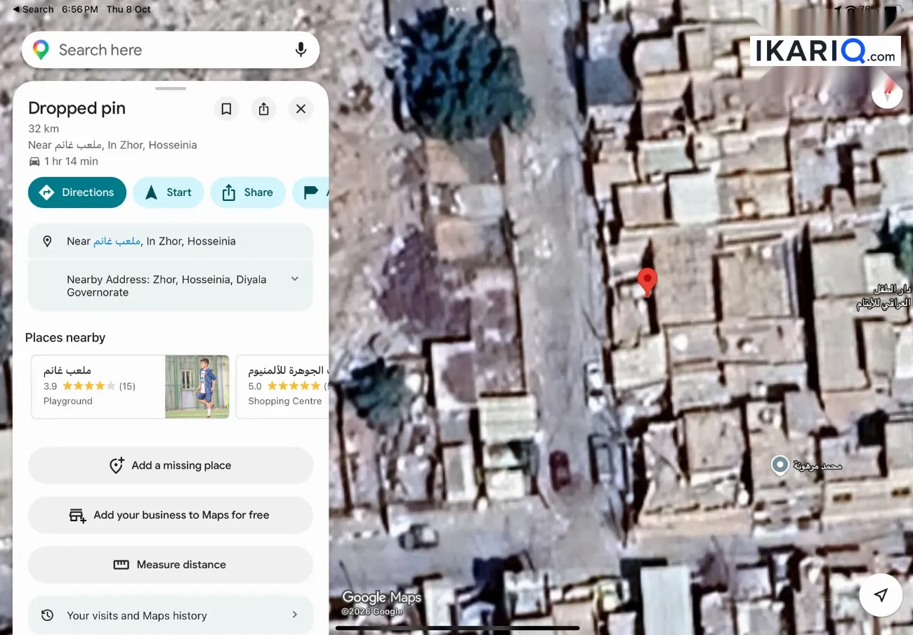This screenshot has height=635, width=913.
Task: Tap the share icon beside the bookmark
Action: pos(263,109)
